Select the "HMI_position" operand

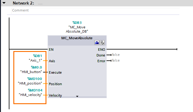pos(30,83)
